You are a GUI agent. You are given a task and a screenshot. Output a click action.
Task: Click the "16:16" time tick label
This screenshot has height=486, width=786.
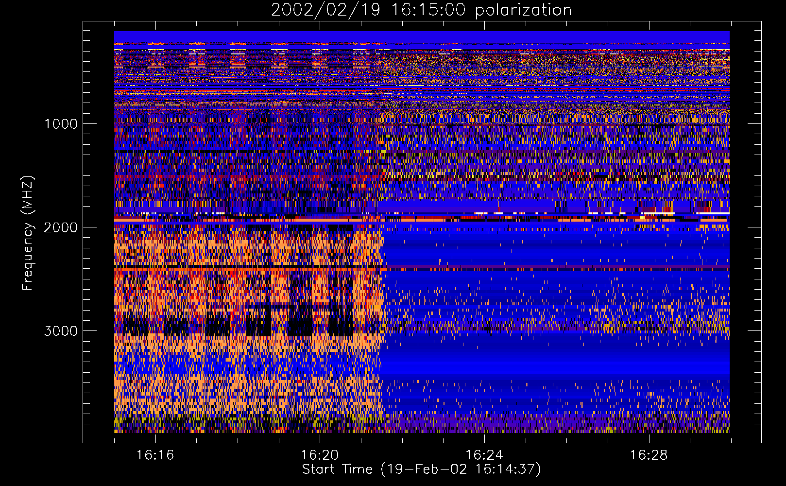coord(155,455)
